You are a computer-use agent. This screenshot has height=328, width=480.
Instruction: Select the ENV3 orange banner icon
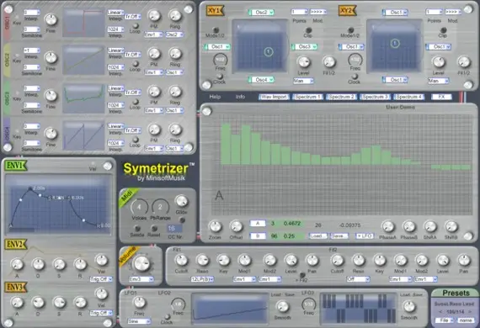tap(16, 288)
